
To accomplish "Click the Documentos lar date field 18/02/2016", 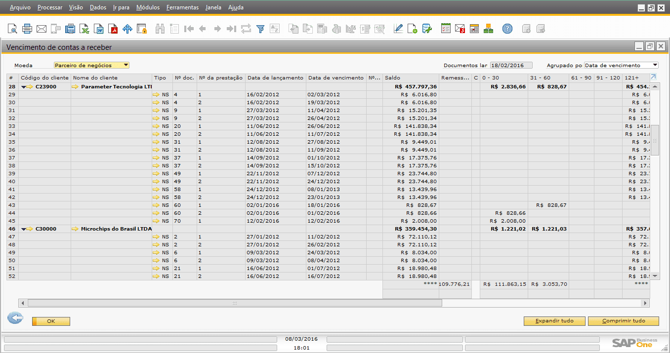I will [x=511, y=65].
